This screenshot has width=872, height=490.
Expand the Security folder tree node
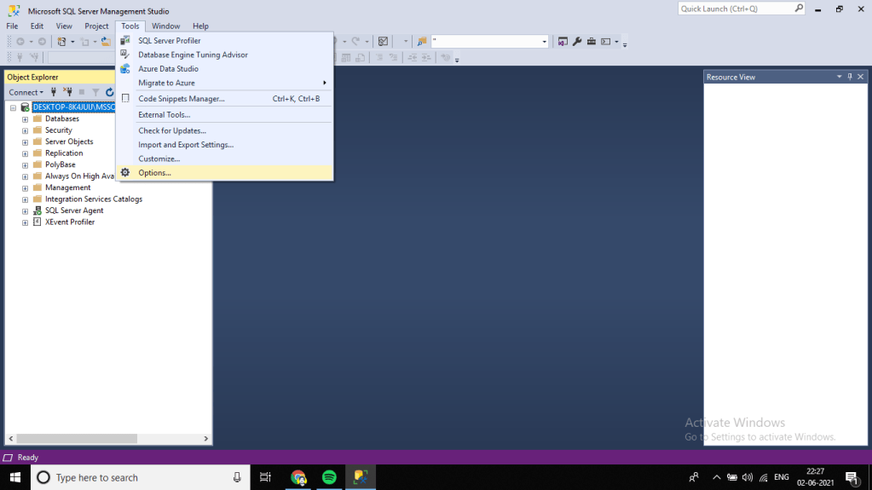point(26,130)
